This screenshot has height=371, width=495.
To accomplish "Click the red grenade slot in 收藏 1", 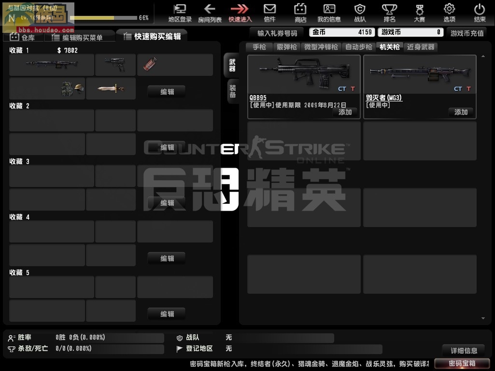I will coord(175,65).
